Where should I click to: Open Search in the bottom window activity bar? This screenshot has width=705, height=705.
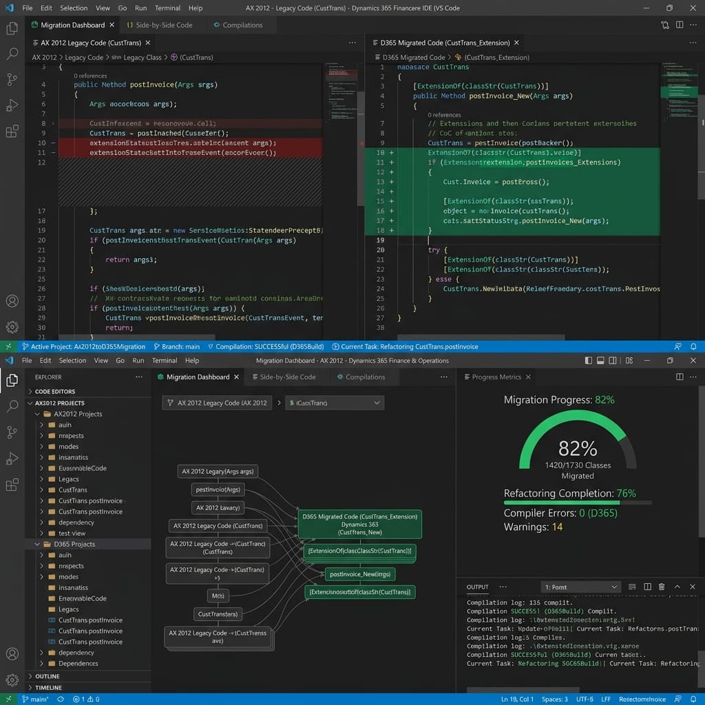click(x=12, y=406)
